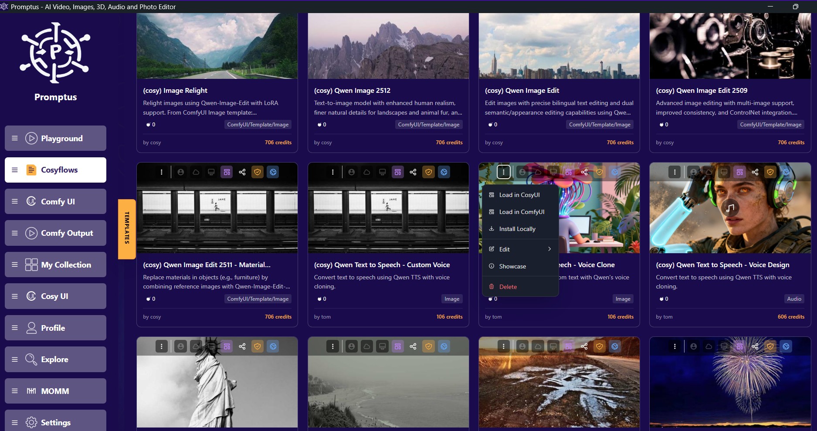Toggle the globe icon on fireworks card
This screenshot has width=817, height=431.
pyautogui.click(x=786, y=346)
